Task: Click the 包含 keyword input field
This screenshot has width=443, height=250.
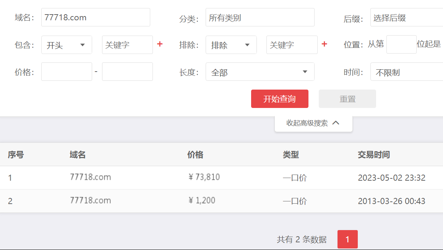Action: (x=127, y=45)
